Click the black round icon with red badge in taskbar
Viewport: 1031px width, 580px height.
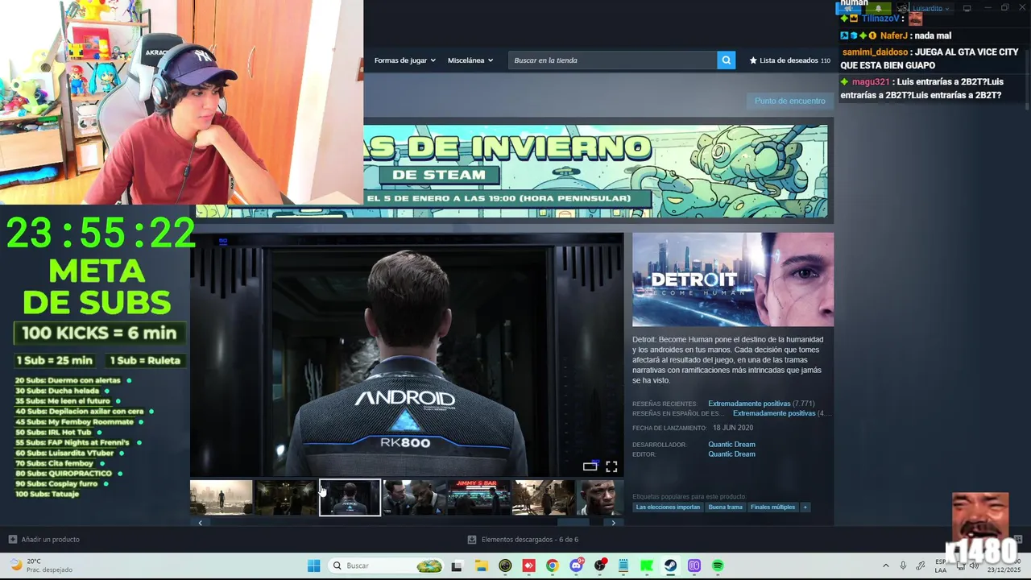tap(599, 565)
